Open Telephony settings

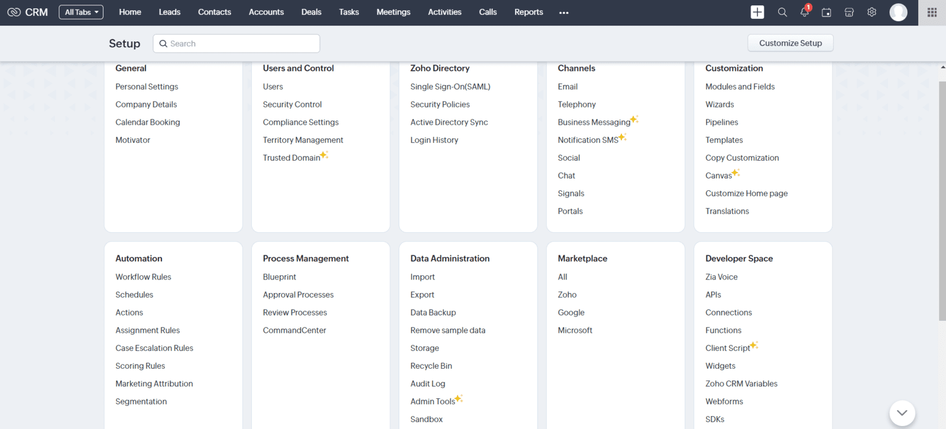click(576, 105)
